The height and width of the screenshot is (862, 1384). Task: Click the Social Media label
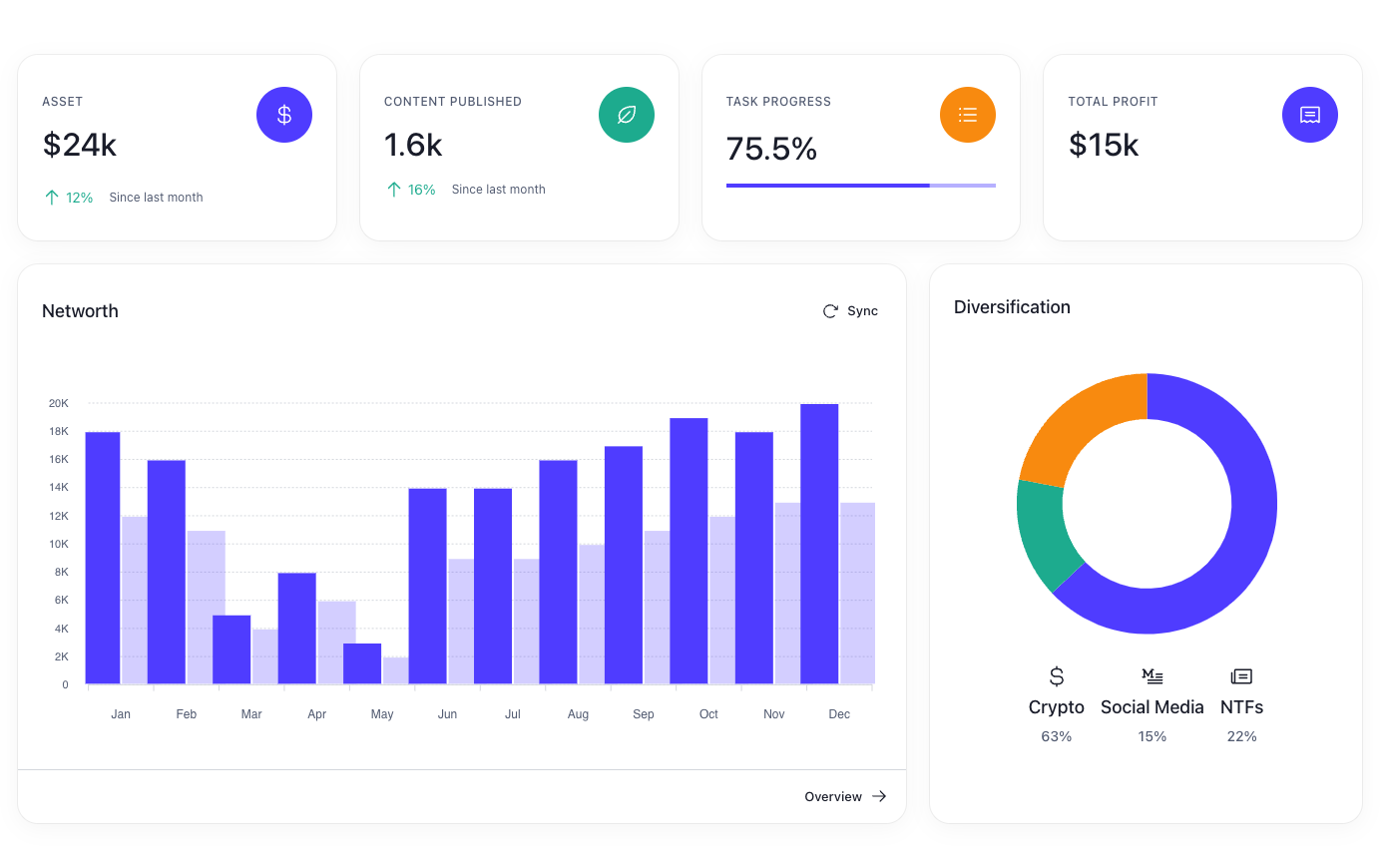tap(1153, 707)
